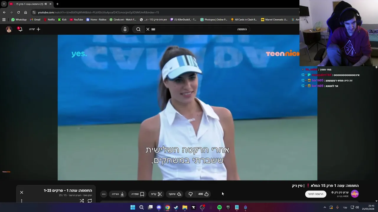Go to the browser home page

tap(25, 12)
